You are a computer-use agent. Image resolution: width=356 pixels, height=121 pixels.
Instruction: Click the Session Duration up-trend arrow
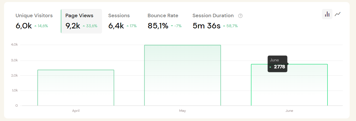pos(224,26)
